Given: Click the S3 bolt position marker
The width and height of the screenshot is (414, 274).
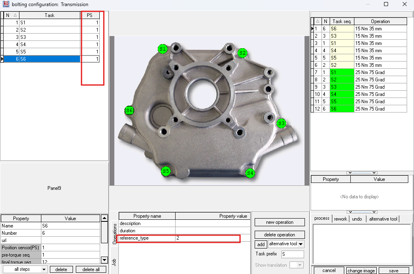Looking at the screenshot, I should point(281,123).
